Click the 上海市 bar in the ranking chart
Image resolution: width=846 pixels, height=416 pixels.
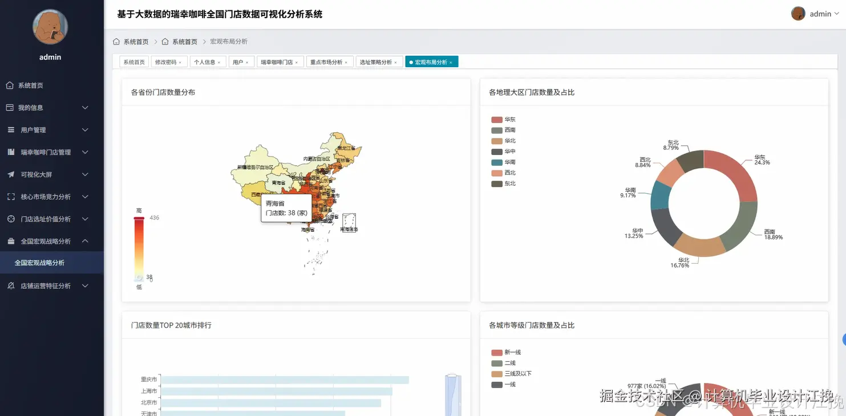coord(277,391)
